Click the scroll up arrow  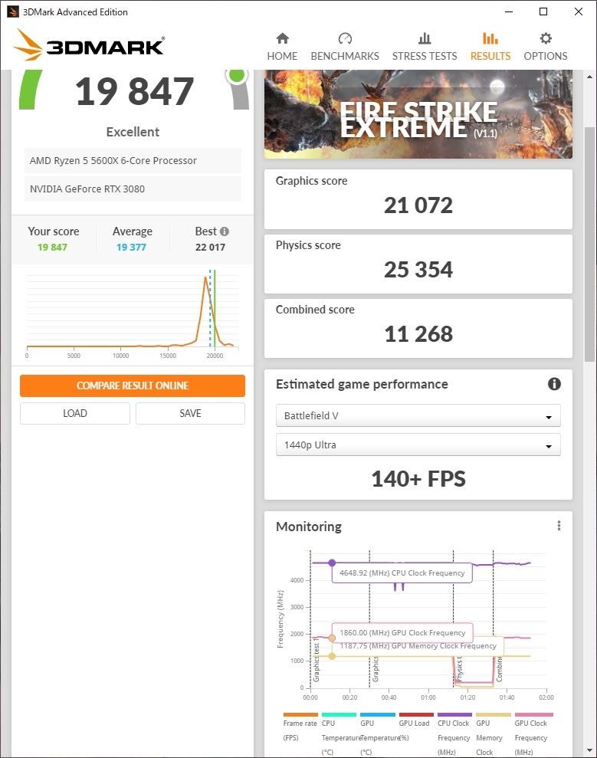pyautogui.click(x=589, y=77)
